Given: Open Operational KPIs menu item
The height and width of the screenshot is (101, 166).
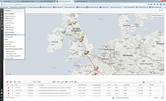Looking at the screenshot, I should [10, 52].
